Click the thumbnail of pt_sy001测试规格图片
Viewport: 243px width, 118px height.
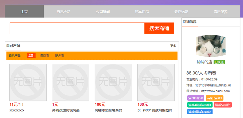(x=156, y=82)
